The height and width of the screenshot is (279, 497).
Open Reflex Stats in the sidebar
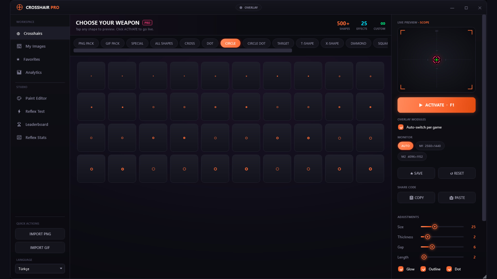click(x=40, y=137)
